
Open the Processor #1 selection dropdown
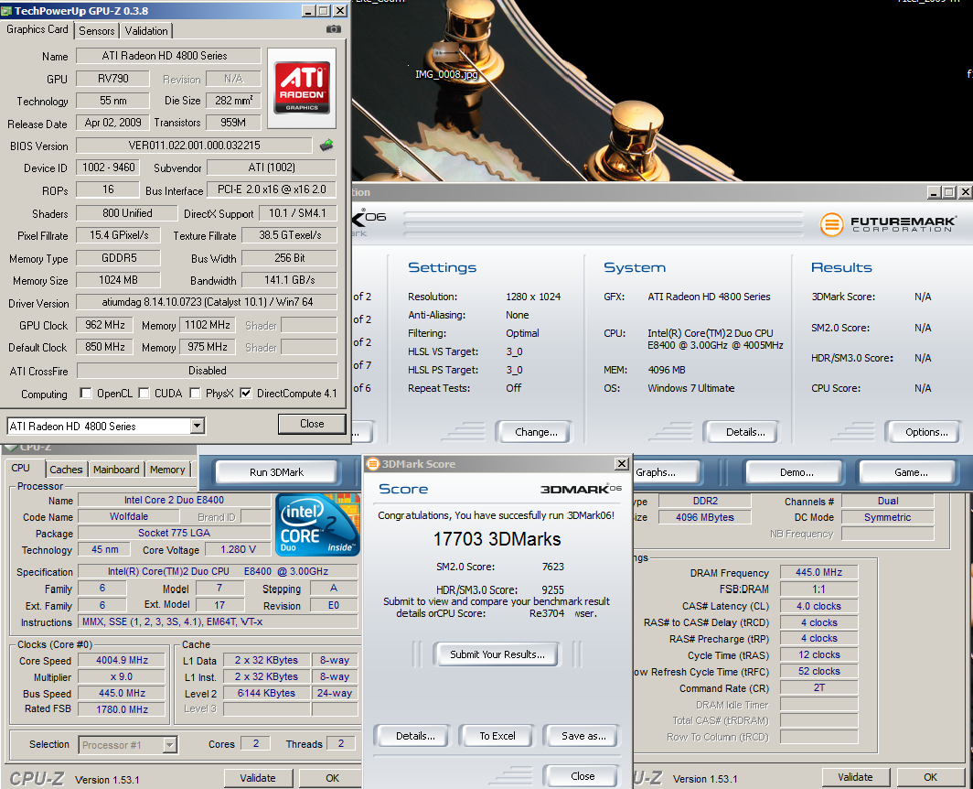169,744
